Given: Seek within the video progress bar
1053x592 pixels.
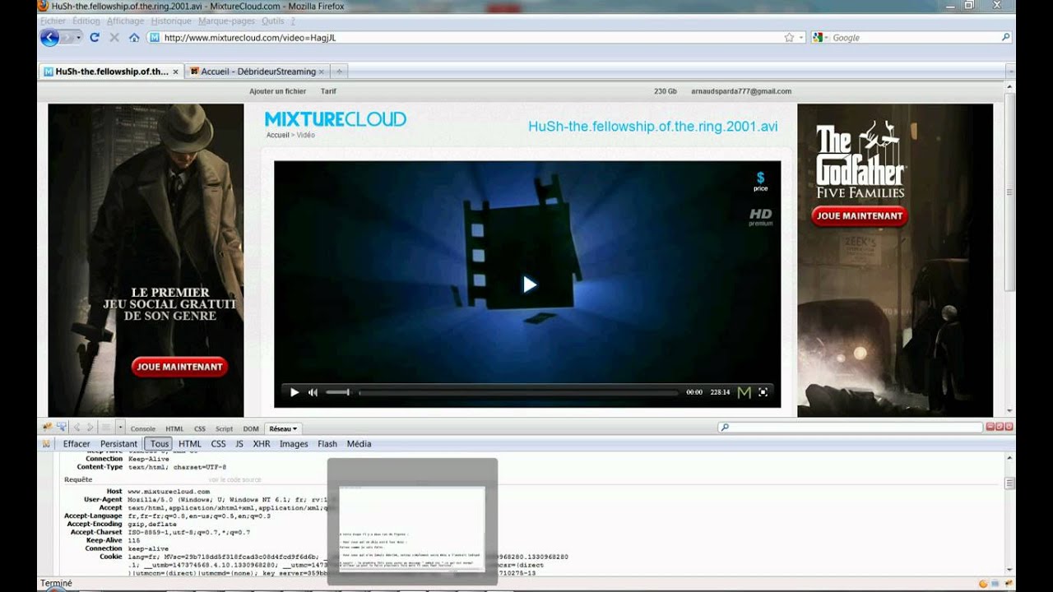Looking at the screenshot, I should click(518, 392).
